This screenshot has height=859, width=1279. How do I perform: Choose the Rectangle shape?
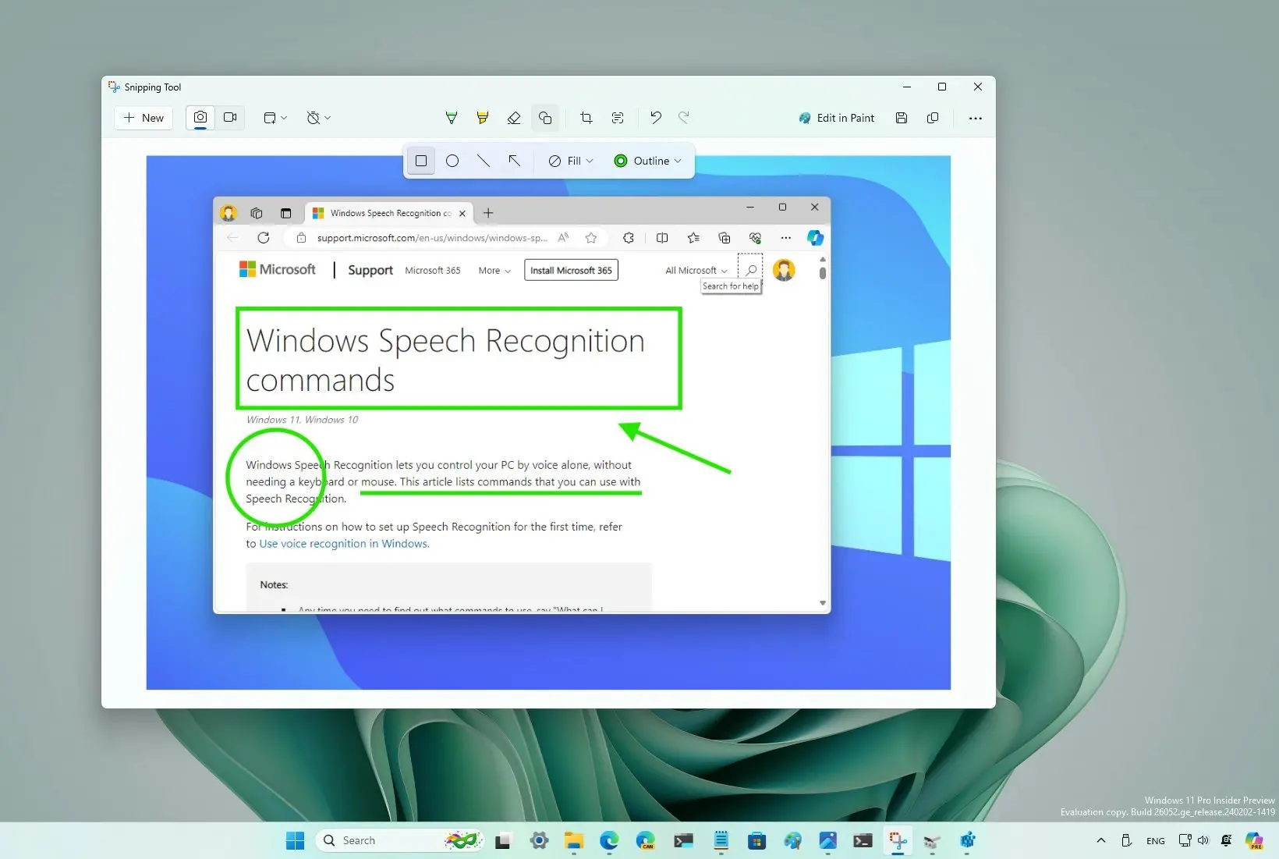coord(421,161)
